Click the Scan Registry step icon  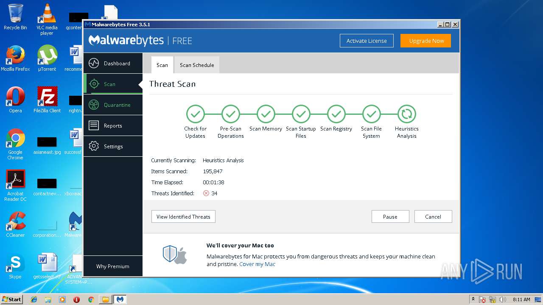(336, 114)
